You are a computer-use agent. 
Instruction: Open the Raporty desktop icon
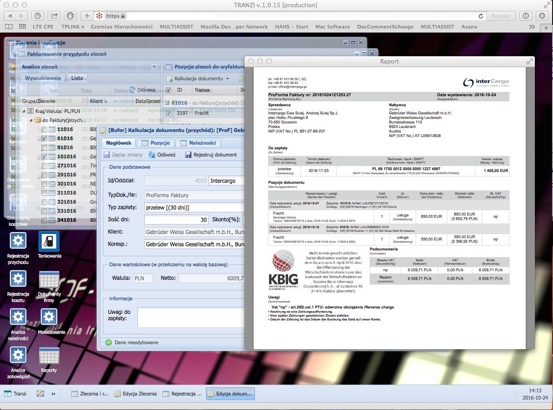(x=49, y=355)
